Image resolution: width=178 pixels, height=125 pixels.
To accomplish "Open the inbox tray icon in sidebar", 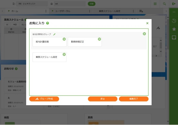I will [174, 37].
